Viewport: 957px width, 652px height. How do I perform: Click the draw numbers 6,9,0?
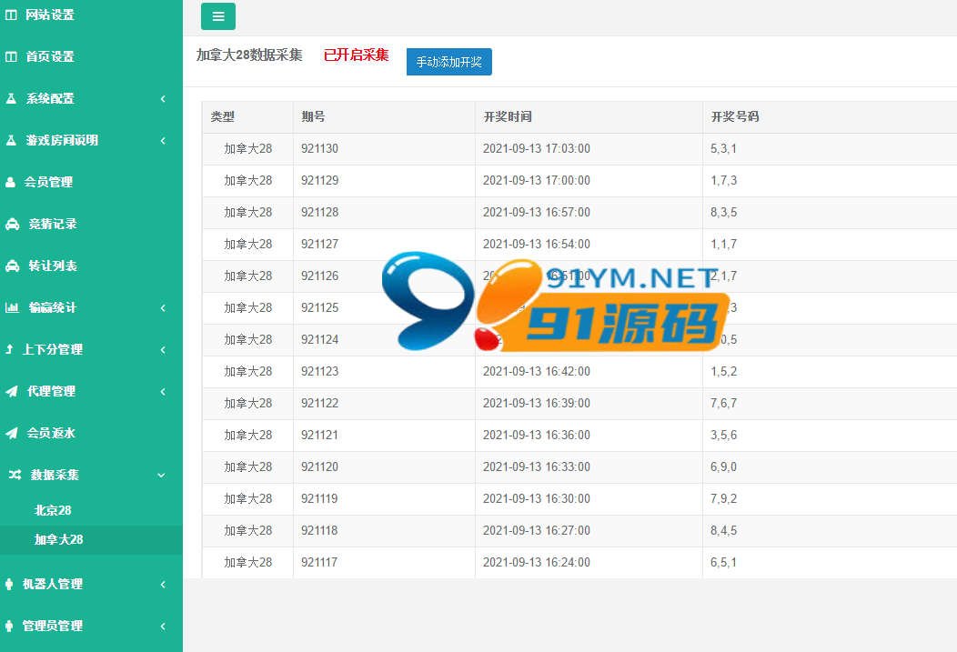723,467
